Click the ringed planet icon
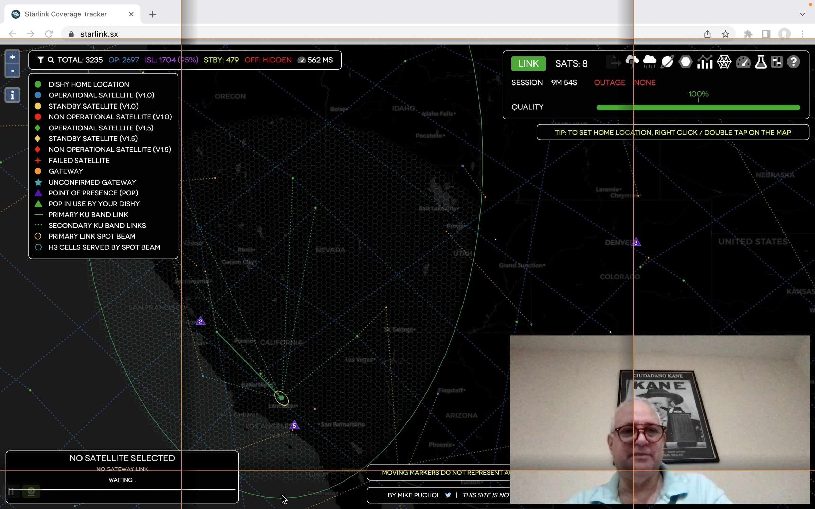 click(x=667, y=62)
